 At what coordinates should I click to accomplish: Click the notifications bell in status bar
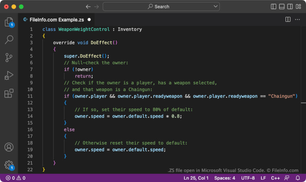click(x=298, y=178)
